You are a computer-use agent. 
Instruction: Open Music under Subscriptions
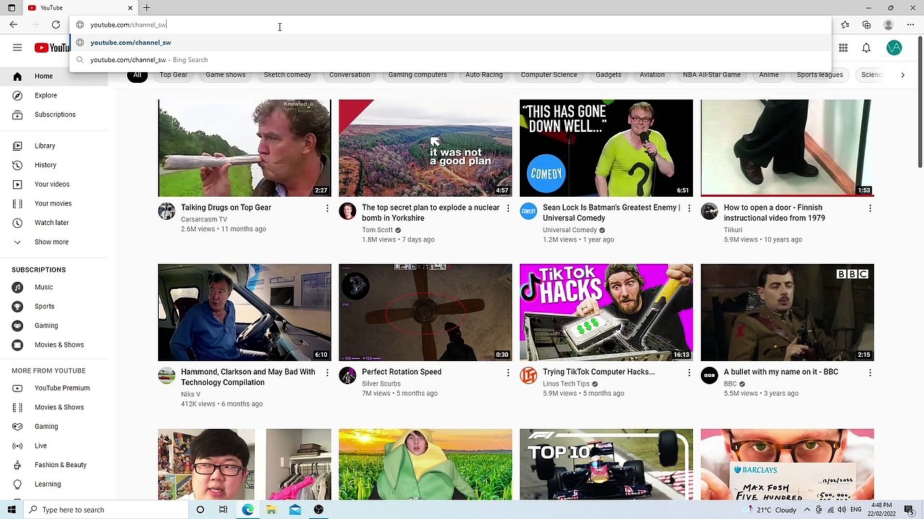click(x=54, y=287)
